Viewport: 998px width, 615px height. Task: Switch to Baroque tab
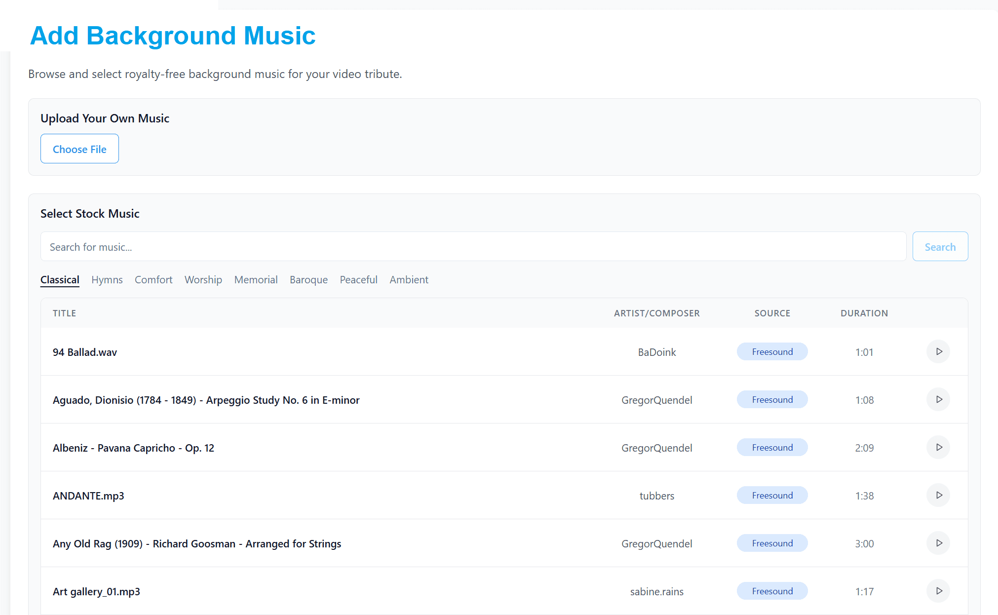click(x=308, y=280)
